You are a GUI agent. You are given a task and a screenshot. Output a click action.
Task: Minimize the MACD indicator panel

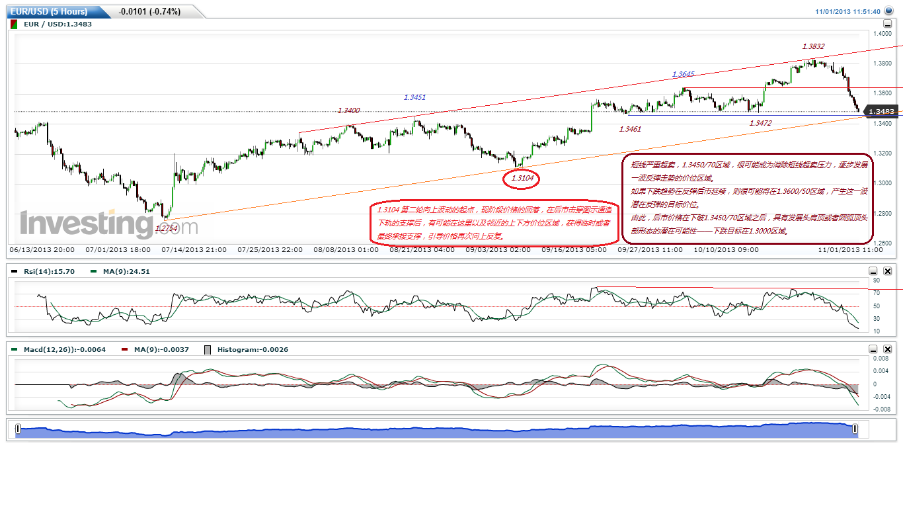click(873, 349)
